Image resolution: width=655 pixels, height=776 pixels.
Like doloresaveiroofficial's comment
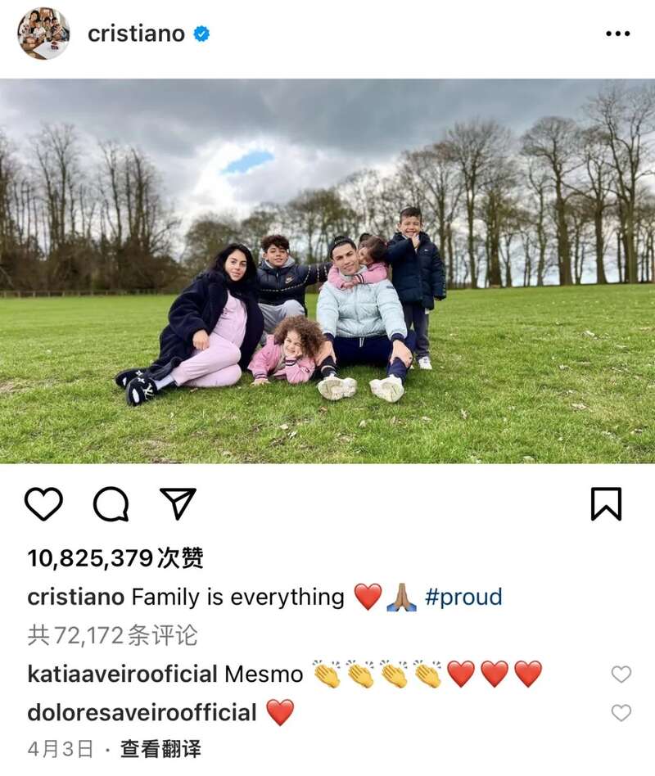pyautogui.click(x=621, y=713)
